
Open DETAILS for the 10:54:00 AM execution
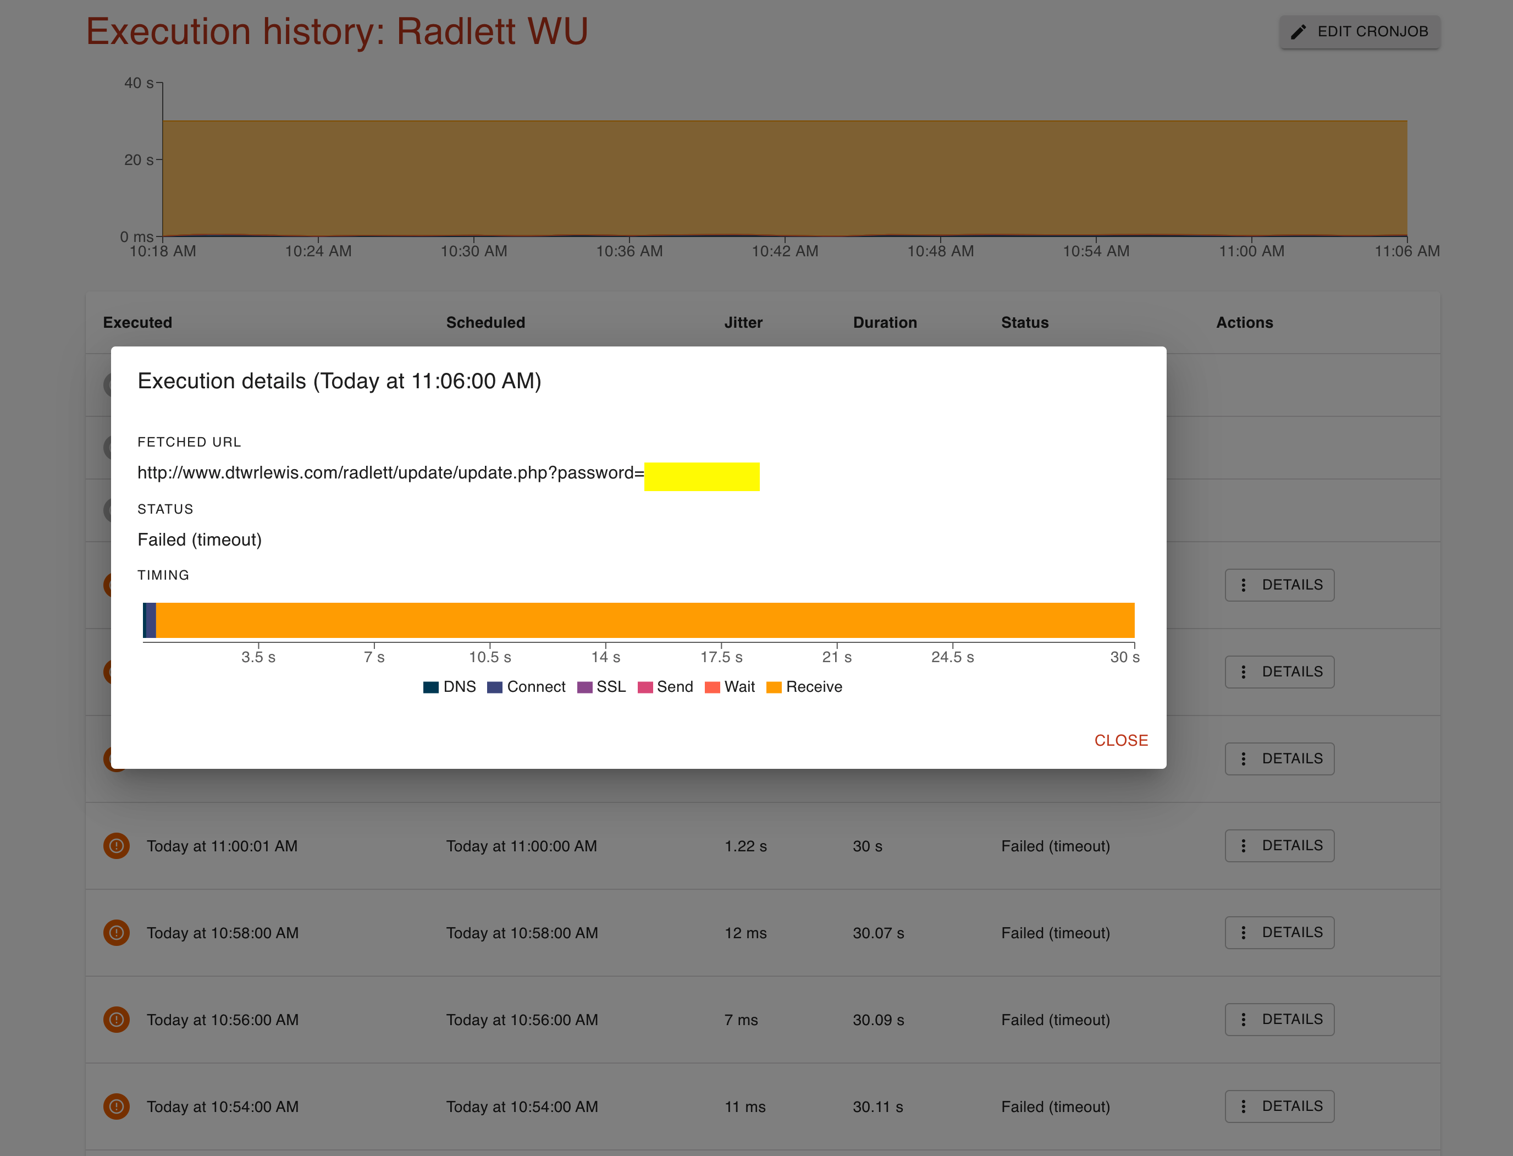click(x=1279, y=1106)
